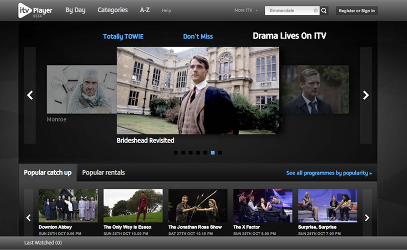Click the Surprise, Surprise title
Screen dimensions: 407x250
click(x=317, y=227)
